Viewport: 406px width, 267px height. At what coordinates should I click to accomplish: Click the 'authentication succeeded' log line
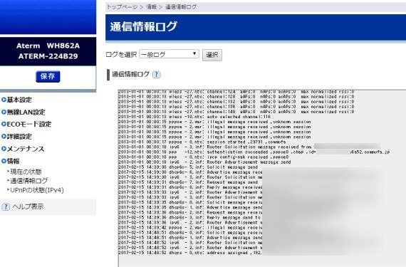click(x=254, y=152)
